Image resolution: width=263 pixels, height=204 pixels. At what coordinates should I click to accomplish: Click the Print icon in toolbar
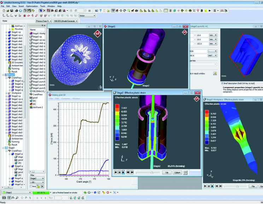[x=16, y=11]
